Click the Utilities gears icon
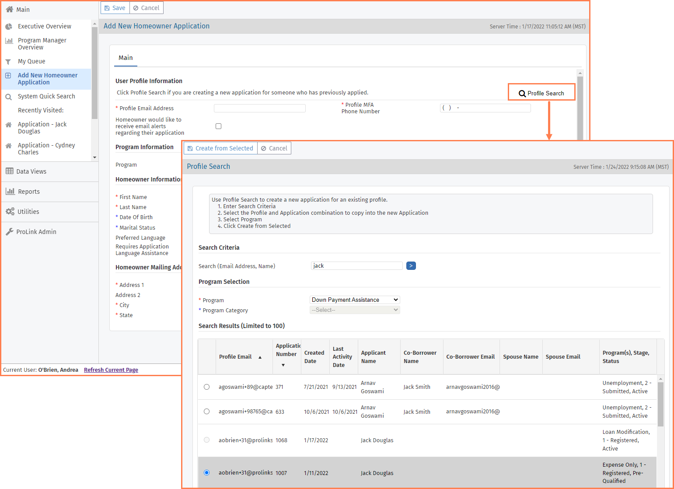 (x=10, y=212)
